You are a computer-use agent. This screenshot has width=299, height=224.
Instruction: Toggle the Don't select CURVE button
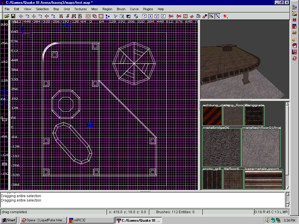coord(179,16)
